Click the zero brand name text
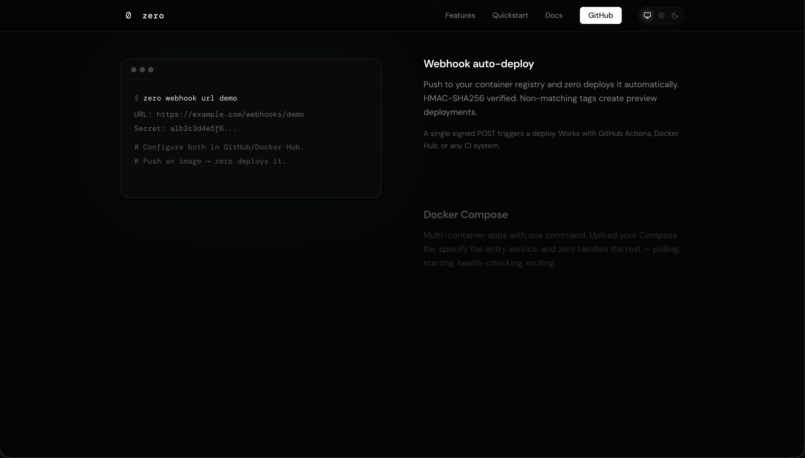Image resolution: width=805 pixels, height=458 pixels. (x=153, y=16)
